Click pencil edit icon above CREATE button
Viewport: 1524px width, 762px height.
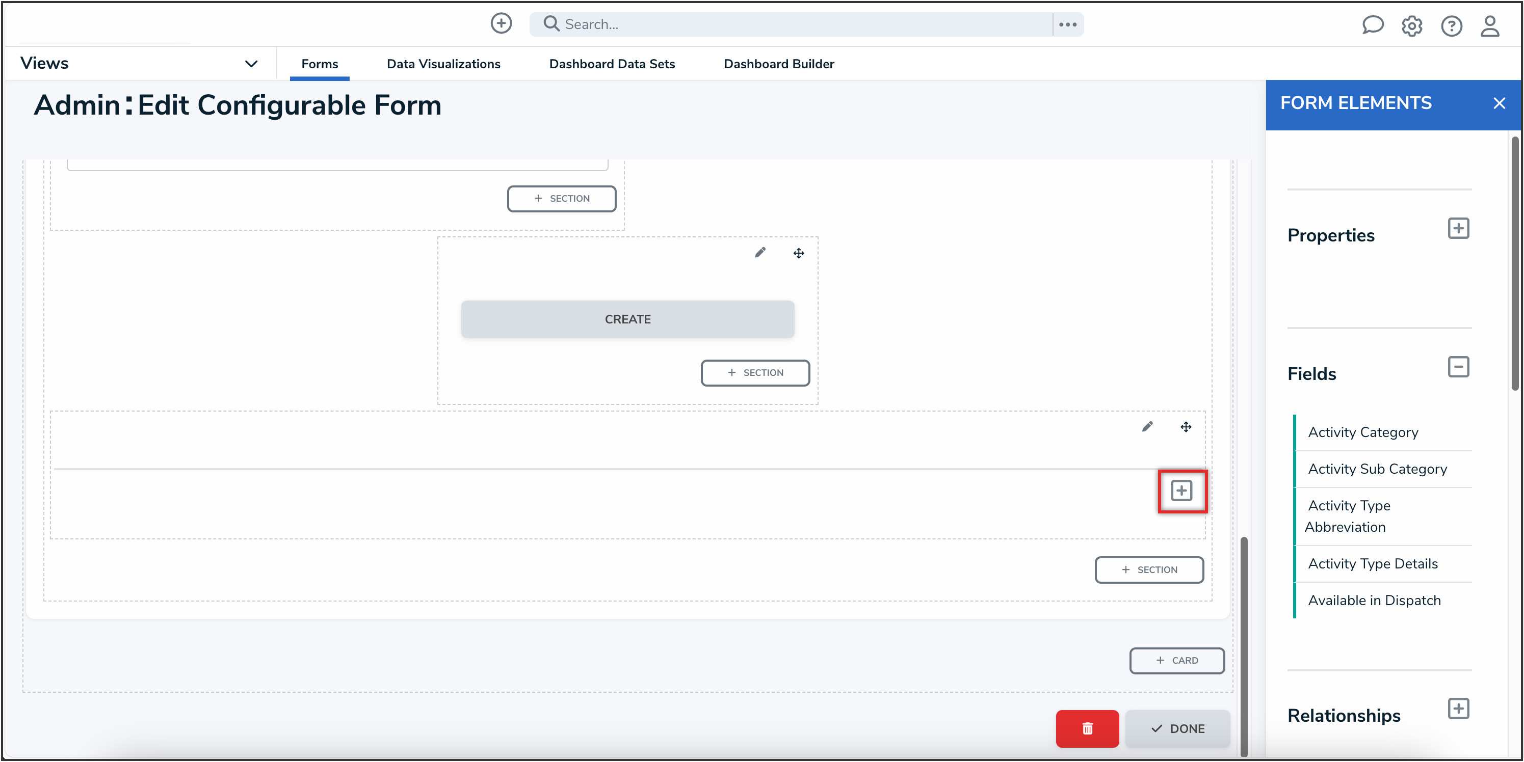coord(759,253)
